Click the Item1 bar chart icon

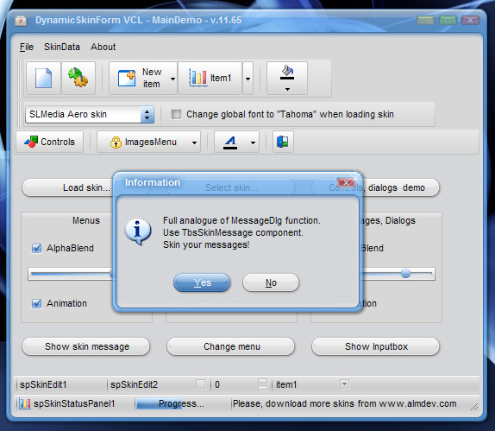(198, 78)
